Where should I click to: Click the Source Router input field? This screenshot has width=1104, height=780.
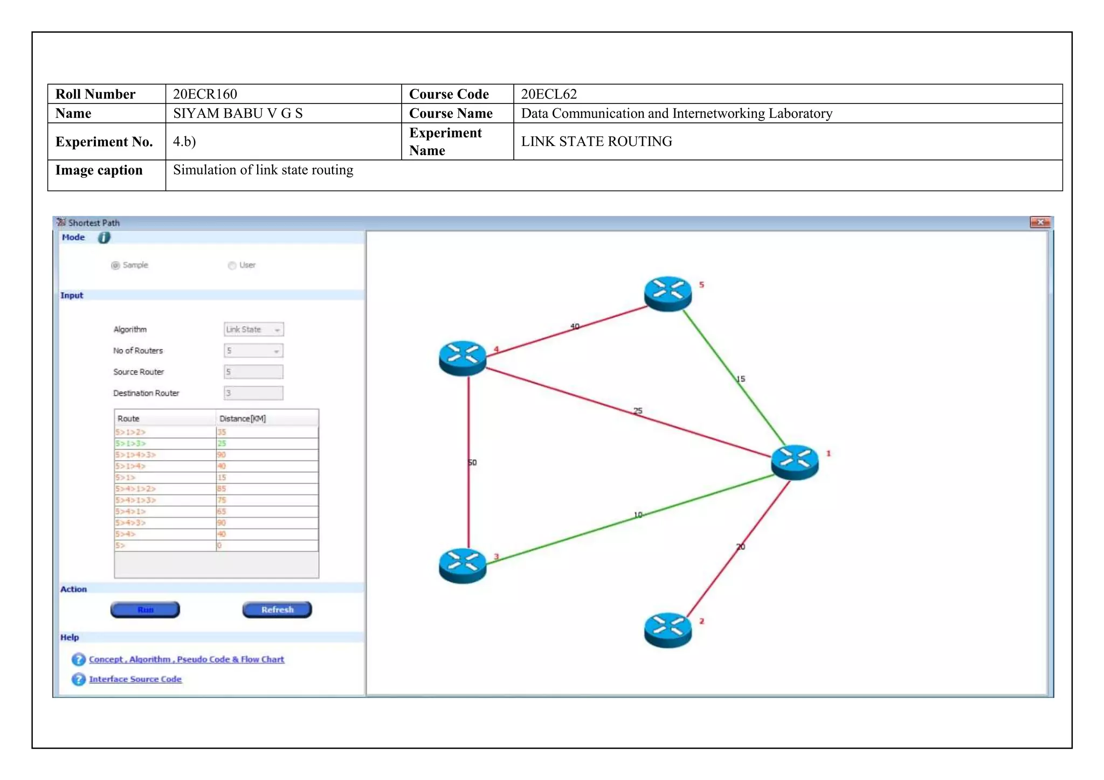pos(253,372)
